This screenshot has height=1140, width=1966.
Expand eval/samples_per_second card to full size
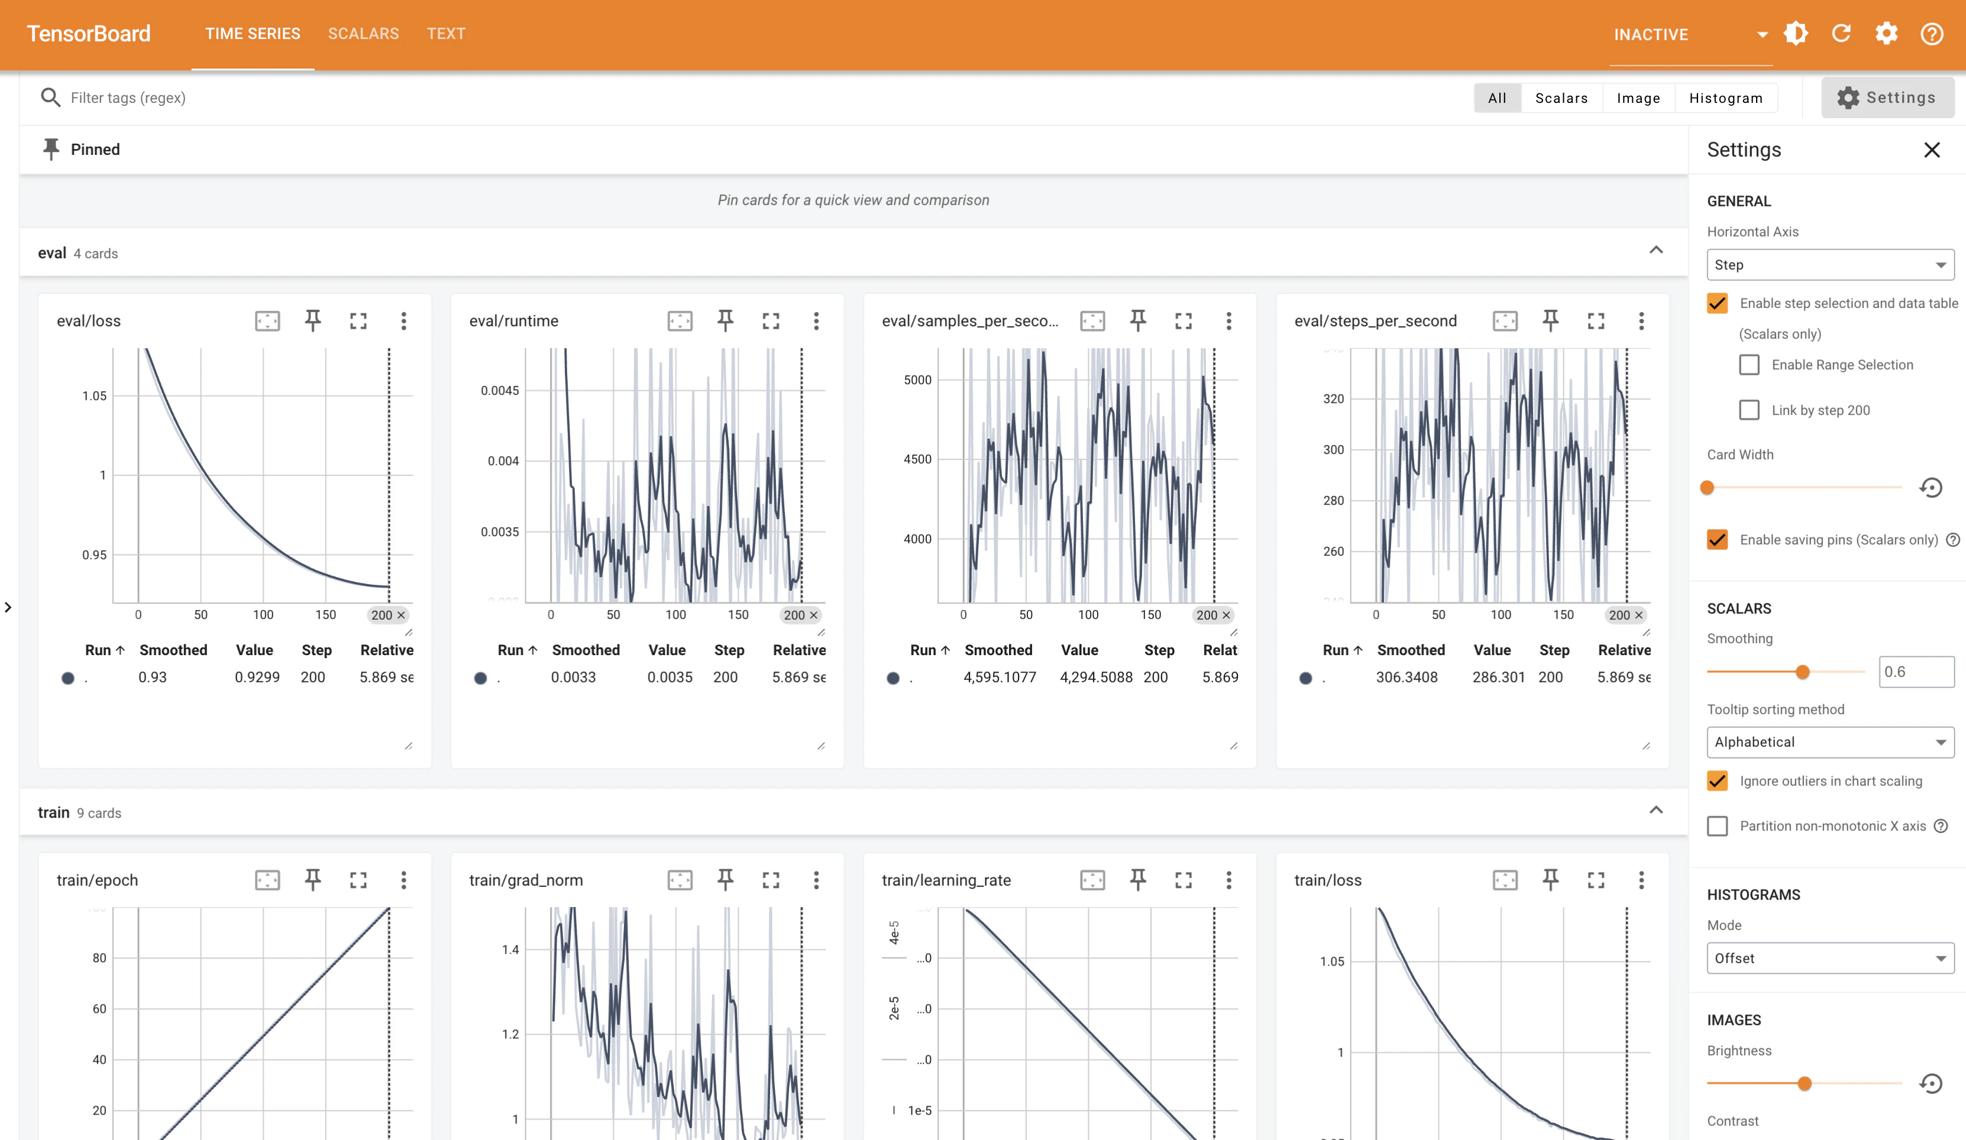tap(1184, 320)
